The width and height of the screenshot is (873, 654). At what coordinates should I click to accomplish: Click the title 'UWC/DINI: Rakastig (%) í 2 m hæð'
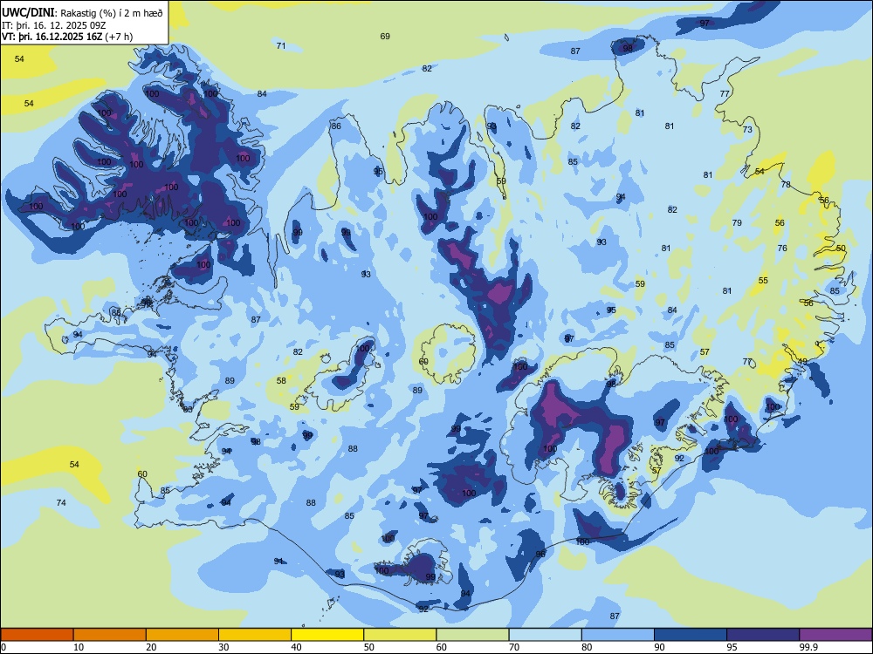82,13
